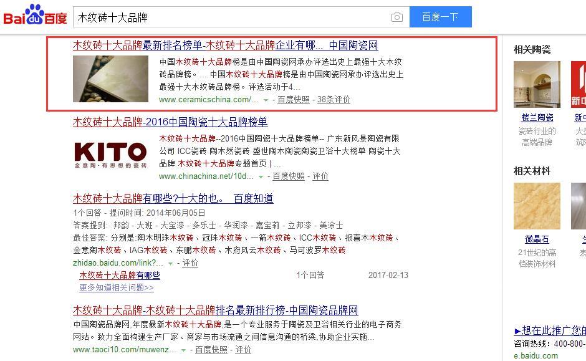The width and height of the screenshot is (586, 361).
Task: Expand dropdown arrow beside www.taoci10.com
Action: 183,350
